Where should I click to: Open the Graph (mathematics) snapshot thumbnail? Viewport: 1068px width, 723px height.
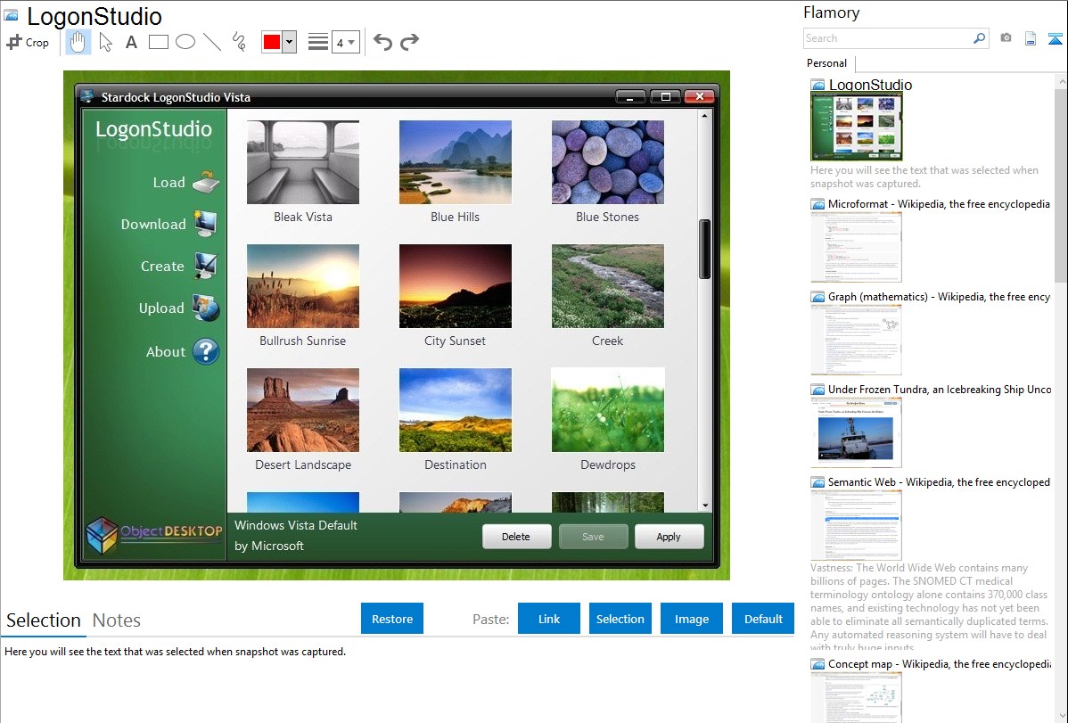pos(856,340)
